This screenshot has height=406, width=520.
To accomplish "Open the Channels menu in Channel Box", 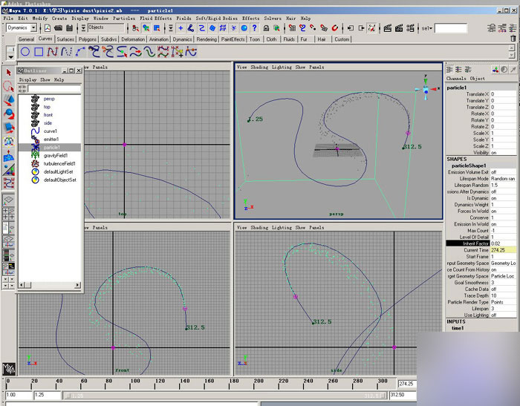I will [456, 78].
